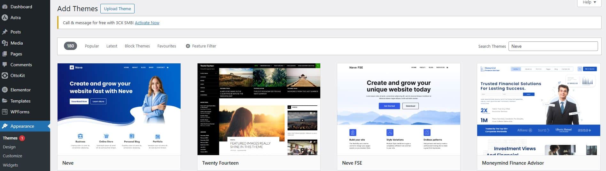Switch to the Favourites tab
This screenshot has height=171, width=606.
167,46
